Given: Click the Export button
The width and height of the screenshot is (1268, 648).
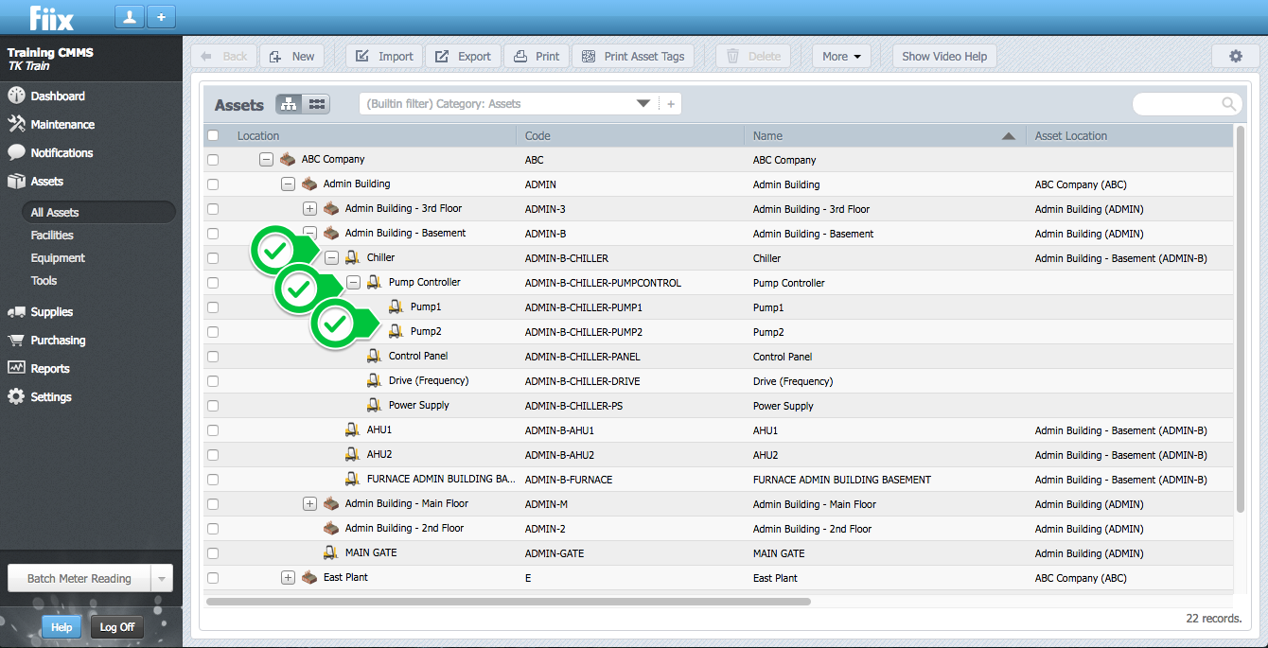Looking at the screenshot, I should (x=463, y=56).
